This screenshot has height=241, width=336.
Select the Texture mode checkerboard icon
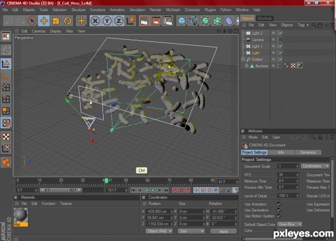click(6, 137)
